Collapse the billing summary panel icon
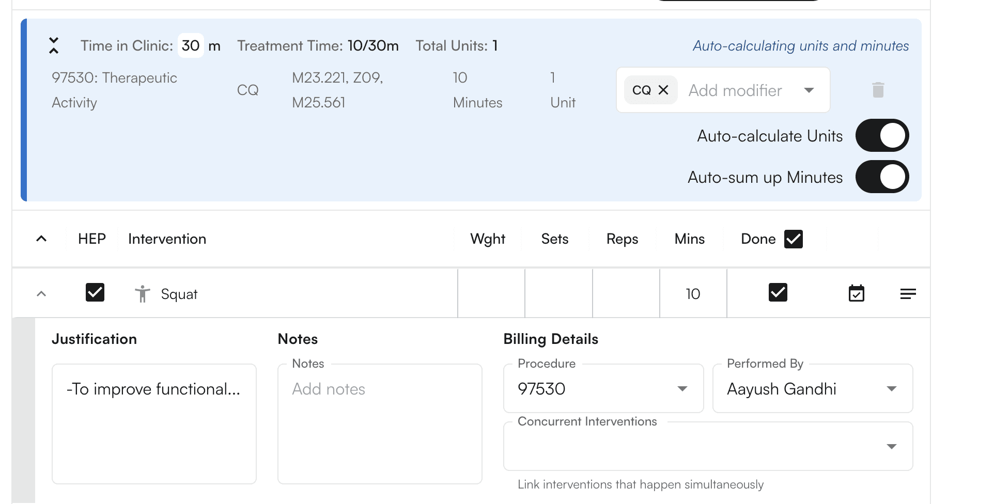The image size is (994, 504). pyautogui.click(x=54, y=45)
